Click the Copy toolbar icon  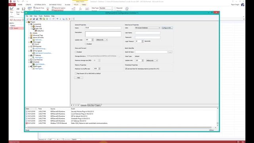pyautogui.click(x=63, y=19)
